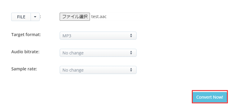Click the Sample rate label
This screenshot has width=248, height=111.
[x=24, y=69]
